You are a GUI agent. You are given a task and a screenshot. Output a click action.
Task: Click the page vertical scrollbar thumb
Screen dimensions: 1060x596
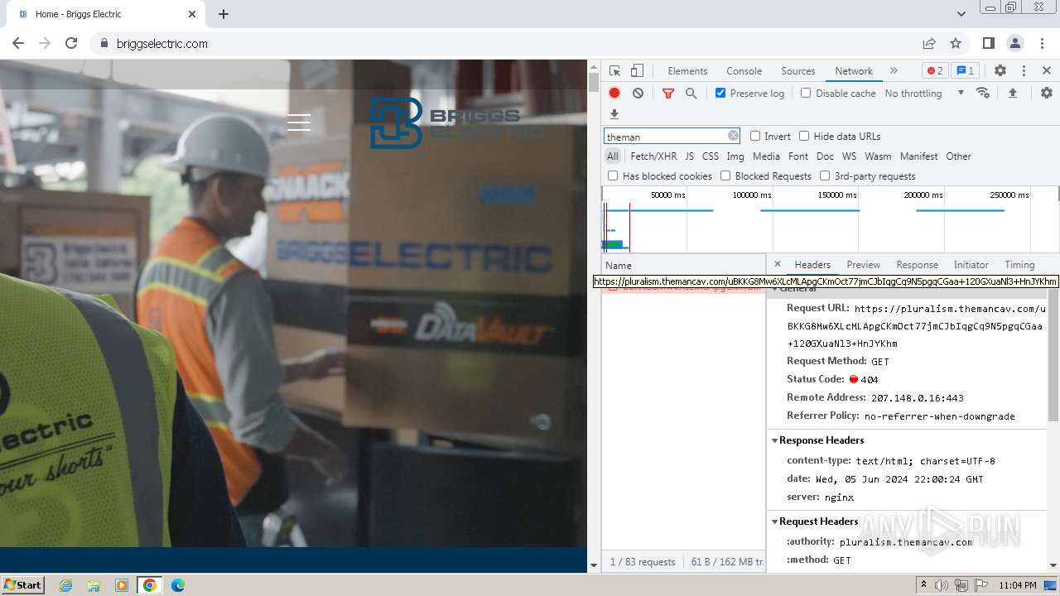[x=593, y=82]
